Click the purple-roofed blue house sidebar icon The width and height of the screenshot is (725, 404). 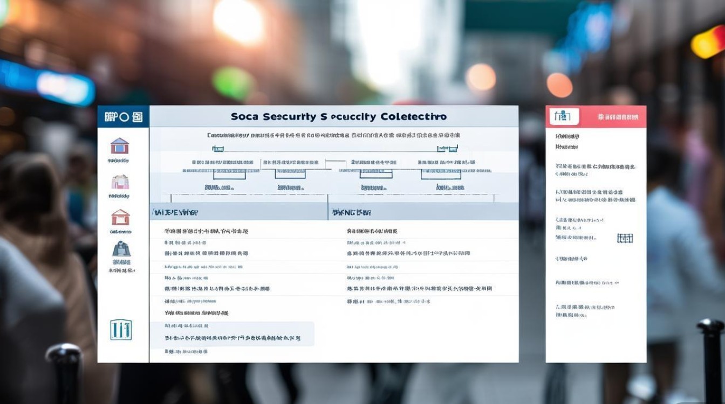coord(119,146)
